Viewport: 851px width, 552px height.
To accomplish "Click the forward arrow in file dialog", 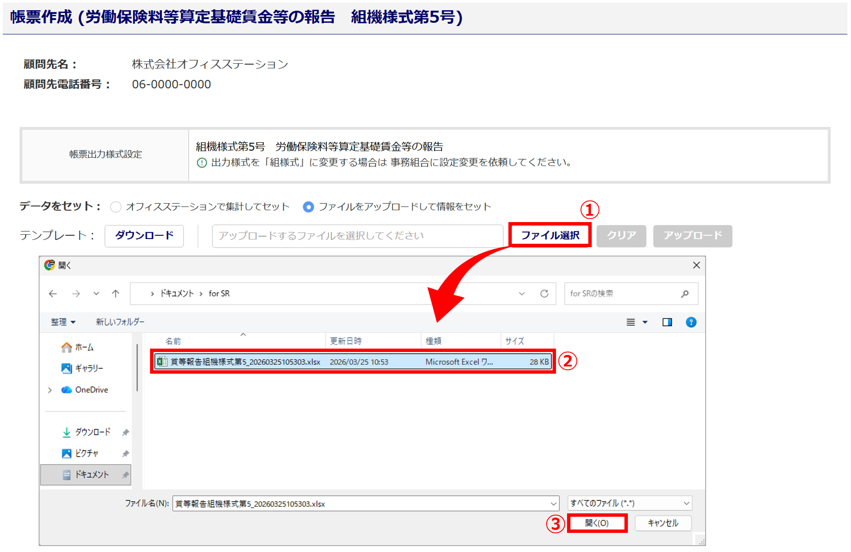I will pyautogui.click(x=76, y=293).
